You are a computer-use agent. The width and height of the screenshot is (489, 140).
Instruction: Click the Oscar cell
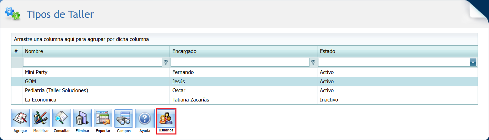(243, 90)
